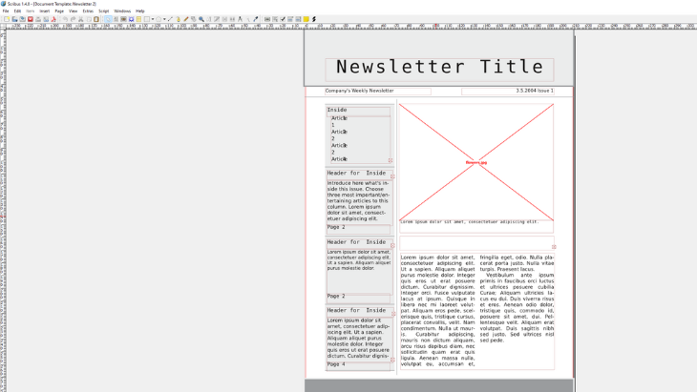Screen dimensions: 697x392
Task: Select the "3.5.2004 Issue 1" text frame
Action: click(x=508, y=91)
